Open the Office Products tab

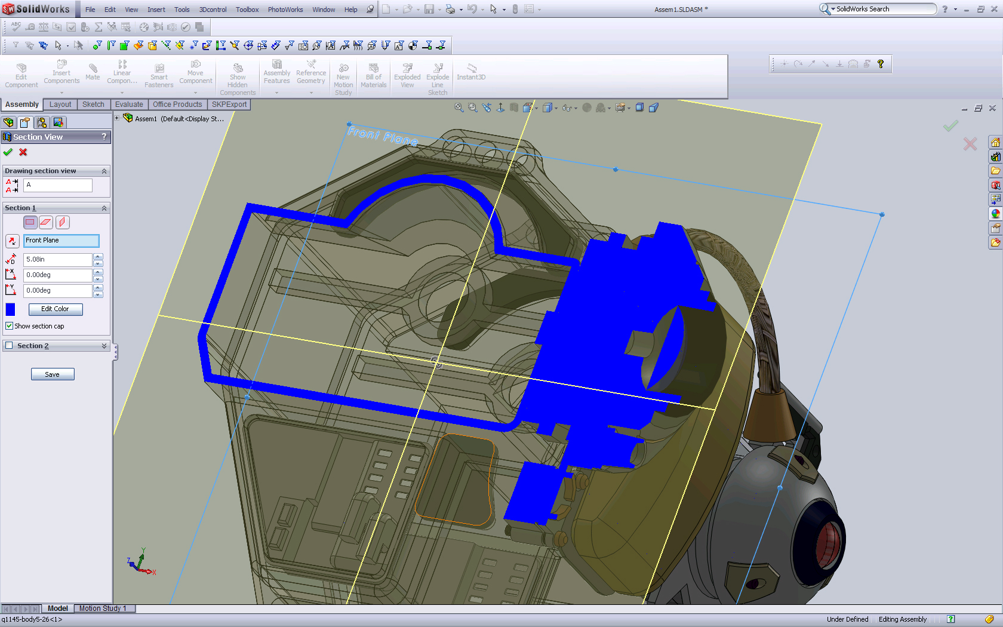pos(177,105)
